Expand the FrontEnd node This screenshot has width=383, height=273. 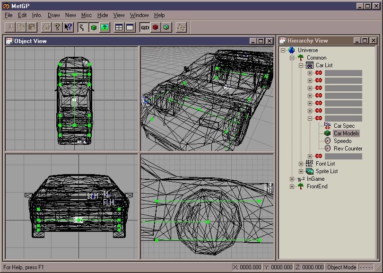pos(292,187)
